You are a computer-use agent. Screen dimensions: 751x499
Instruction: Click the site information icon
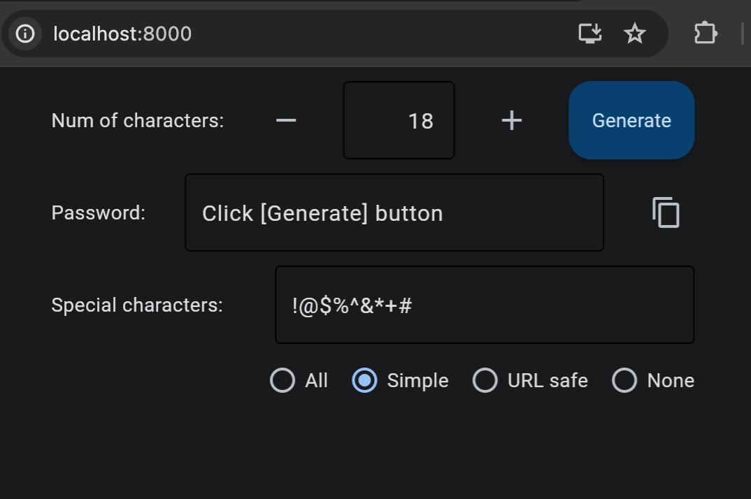click(24, 32)
